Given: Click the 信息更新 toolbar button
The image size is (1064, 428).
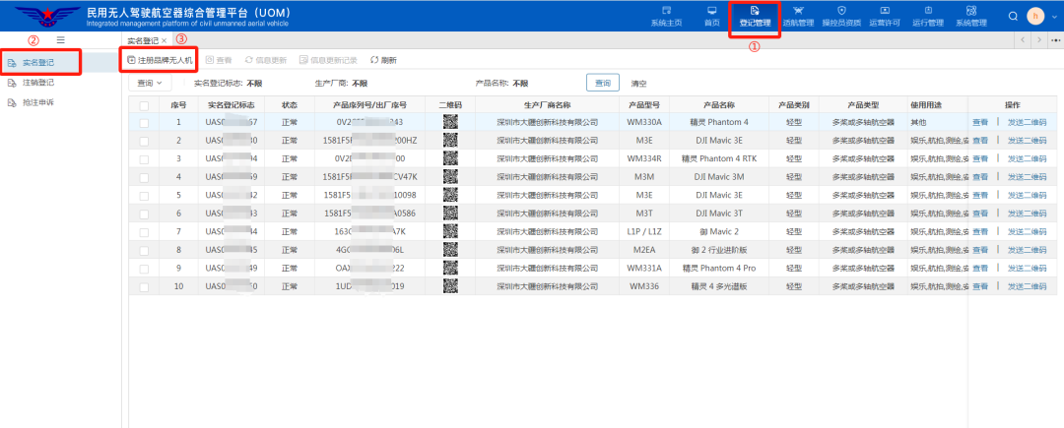Looking at the screenshot, I should [265, 60].
